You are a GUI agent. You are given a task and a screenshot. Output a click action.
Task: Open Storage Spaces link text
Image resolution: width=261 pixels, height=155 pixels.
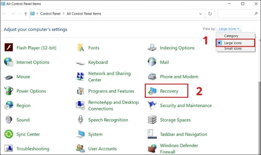click(175, 120)
